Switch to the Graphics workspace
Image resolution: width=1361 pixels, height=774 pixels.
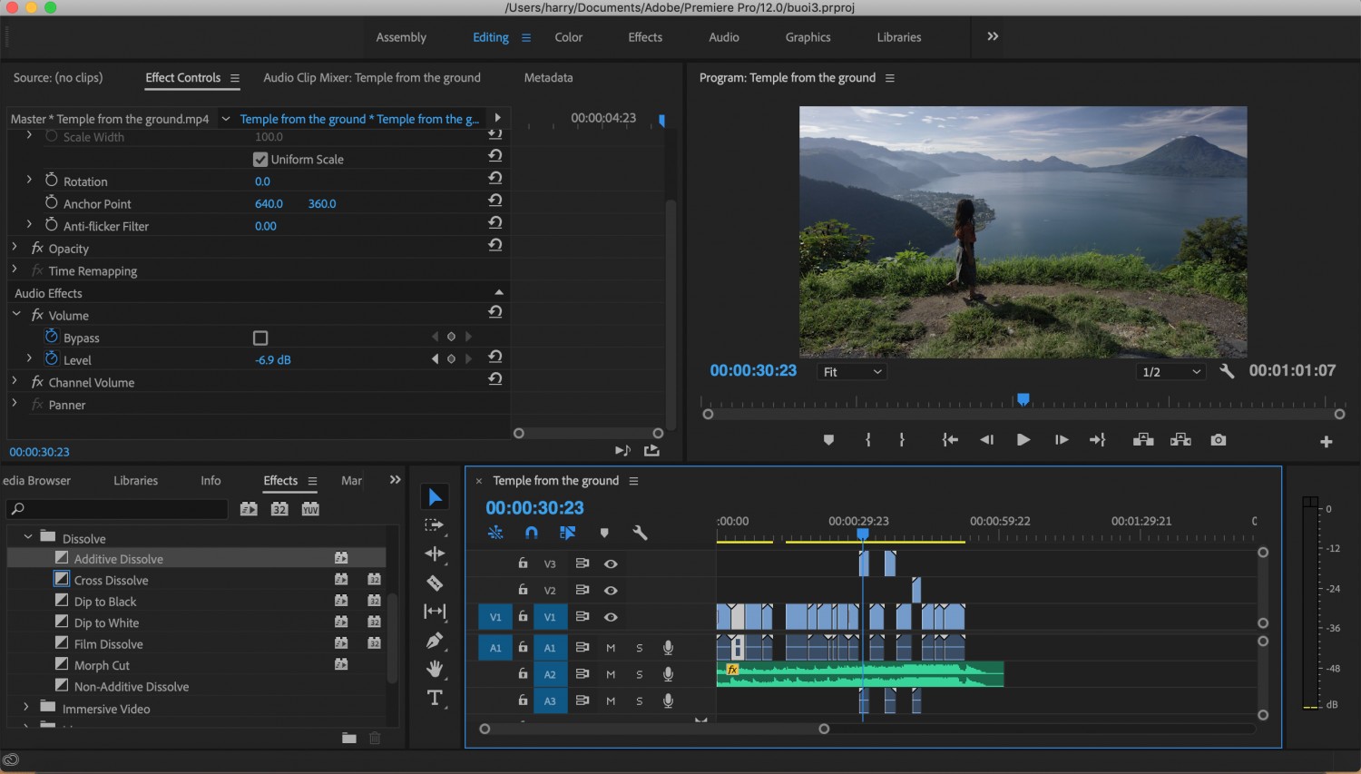coord(808,37)
